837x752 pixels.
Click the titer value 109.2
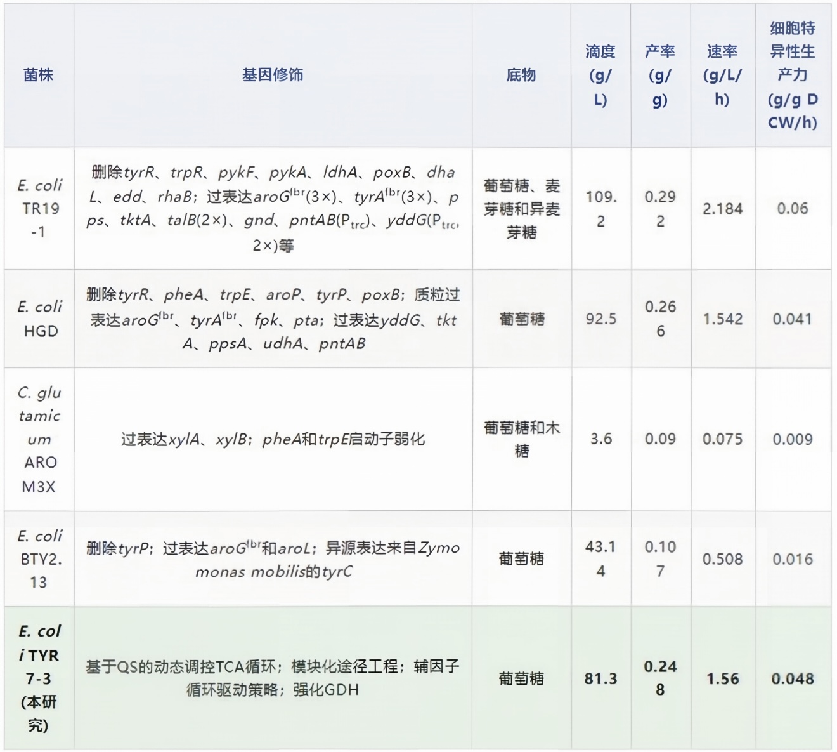[600, 208]
